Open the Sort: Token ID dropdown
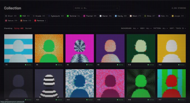The width and height of the screenshot is (190, 103). (x=178, y=28)
